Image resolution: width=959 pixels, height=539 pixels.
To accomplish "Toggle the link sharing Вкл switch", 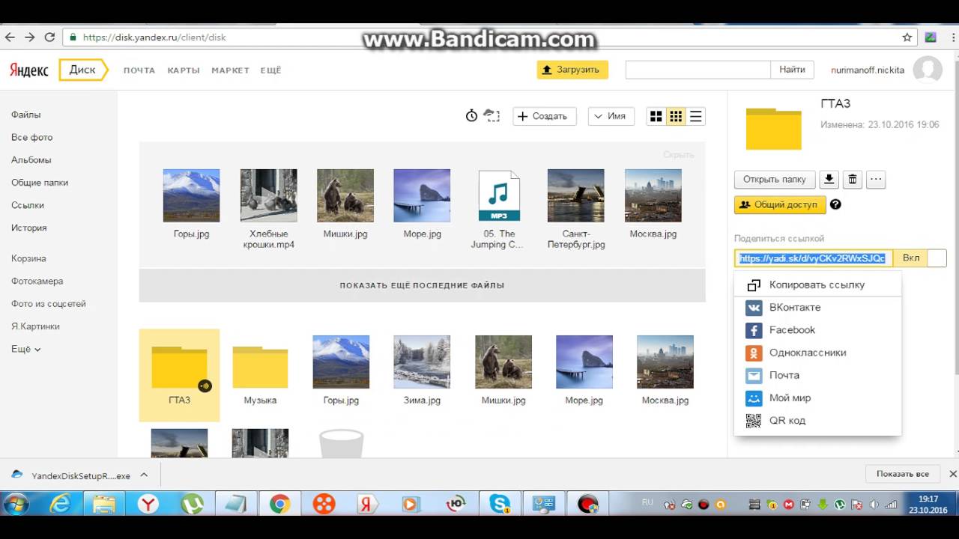I will (921, 258).
